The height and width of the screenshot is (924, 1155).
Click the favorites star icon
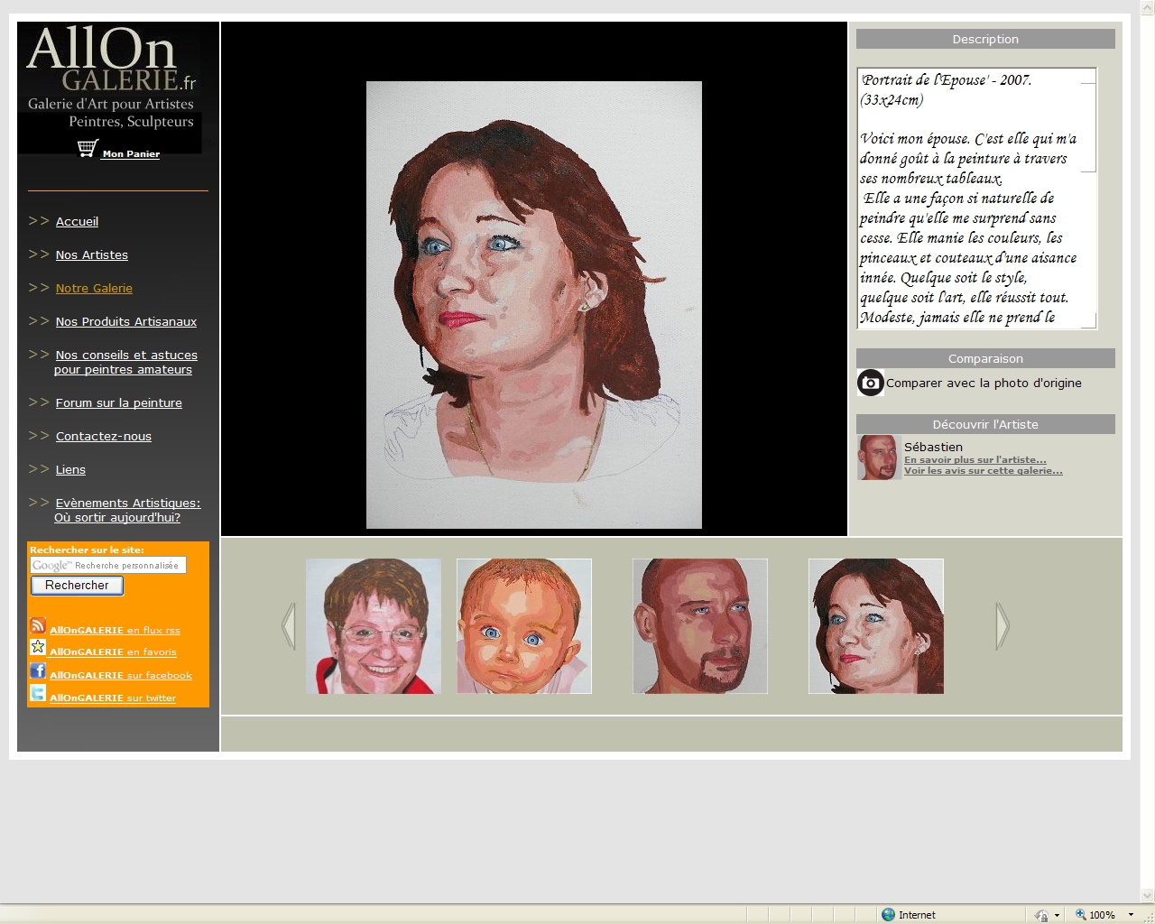tap(38, 647)
